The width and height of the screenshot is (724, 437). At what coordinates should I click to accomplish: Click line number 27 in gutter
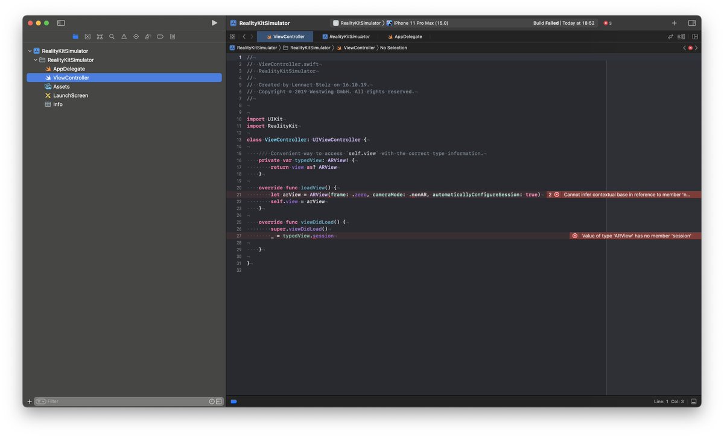pos(239,236)
